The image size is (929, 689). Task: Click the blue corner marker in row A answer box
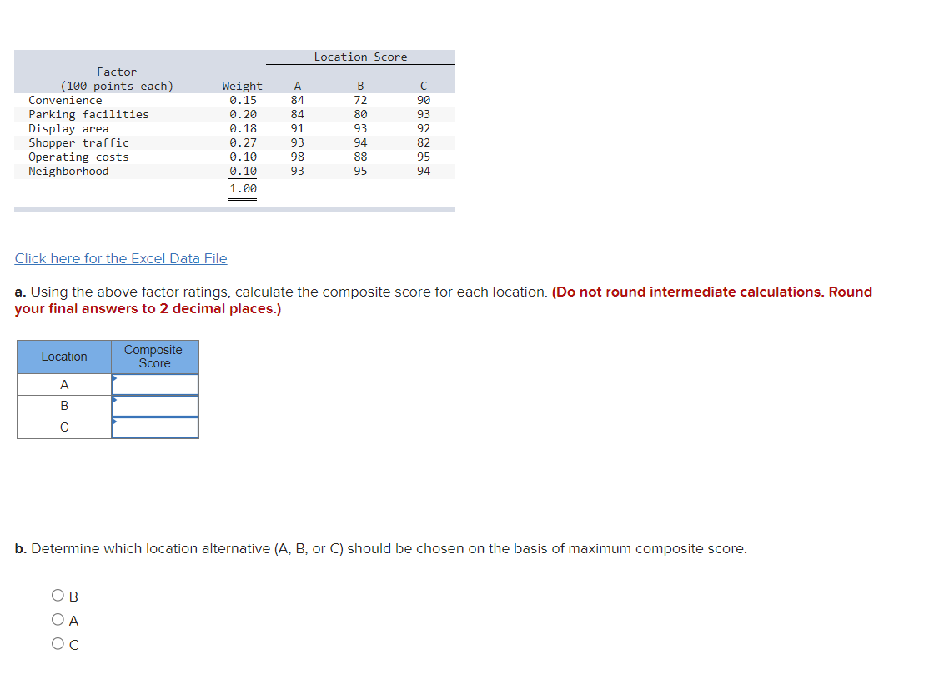tap(114, 377)
